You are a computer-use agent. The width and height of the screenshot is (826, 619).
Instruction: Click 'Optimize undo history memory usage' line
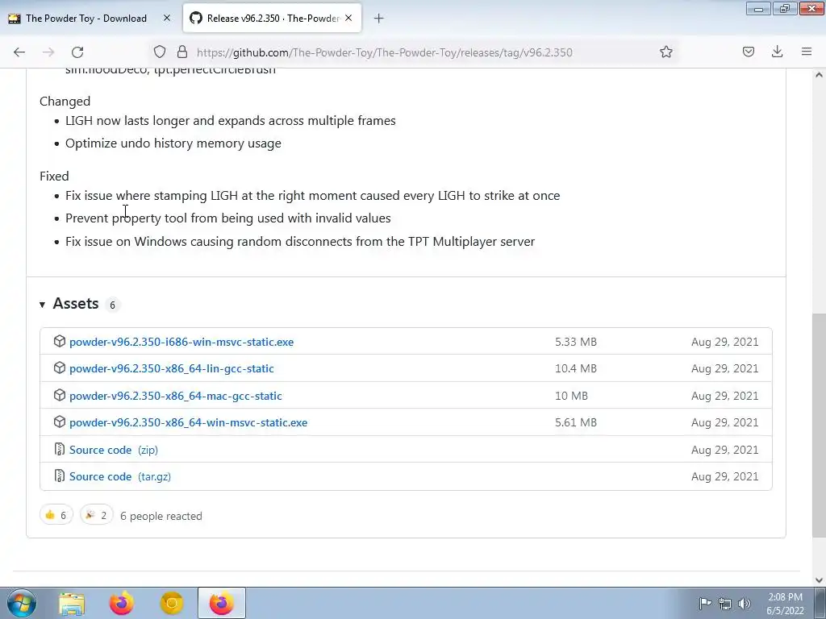click(173, 143)
